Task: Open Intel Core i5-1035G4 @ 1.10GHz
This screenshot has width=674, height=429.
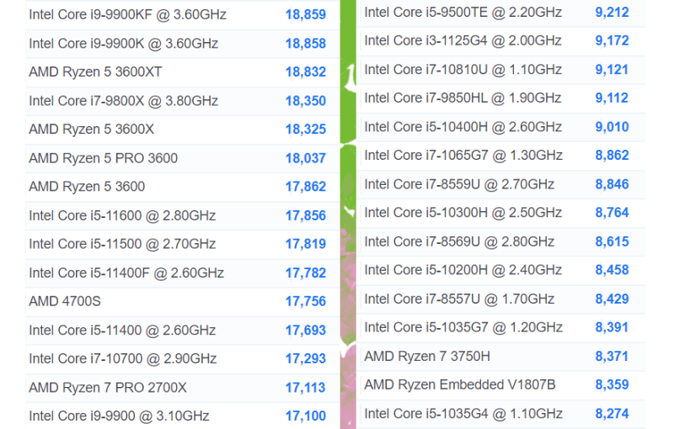Action: [463, 414]
